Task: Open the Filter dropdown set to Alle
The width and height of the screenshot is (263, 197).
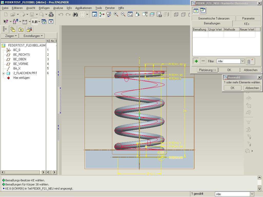Action: [x=242, y=61]
